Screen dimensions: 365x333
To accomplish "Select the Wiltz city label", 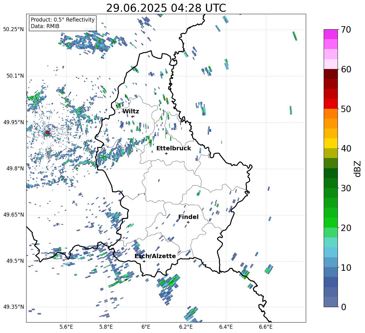I will 131,112.
